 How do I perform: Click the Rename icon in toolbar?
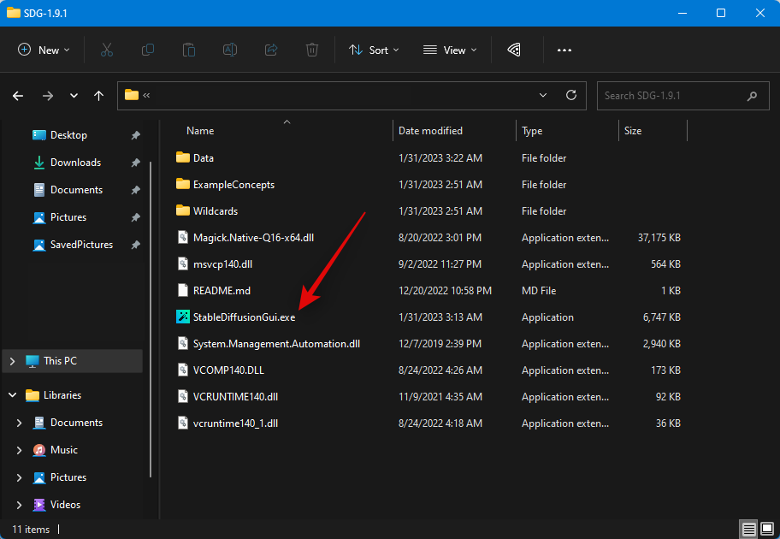click(230, 50)
